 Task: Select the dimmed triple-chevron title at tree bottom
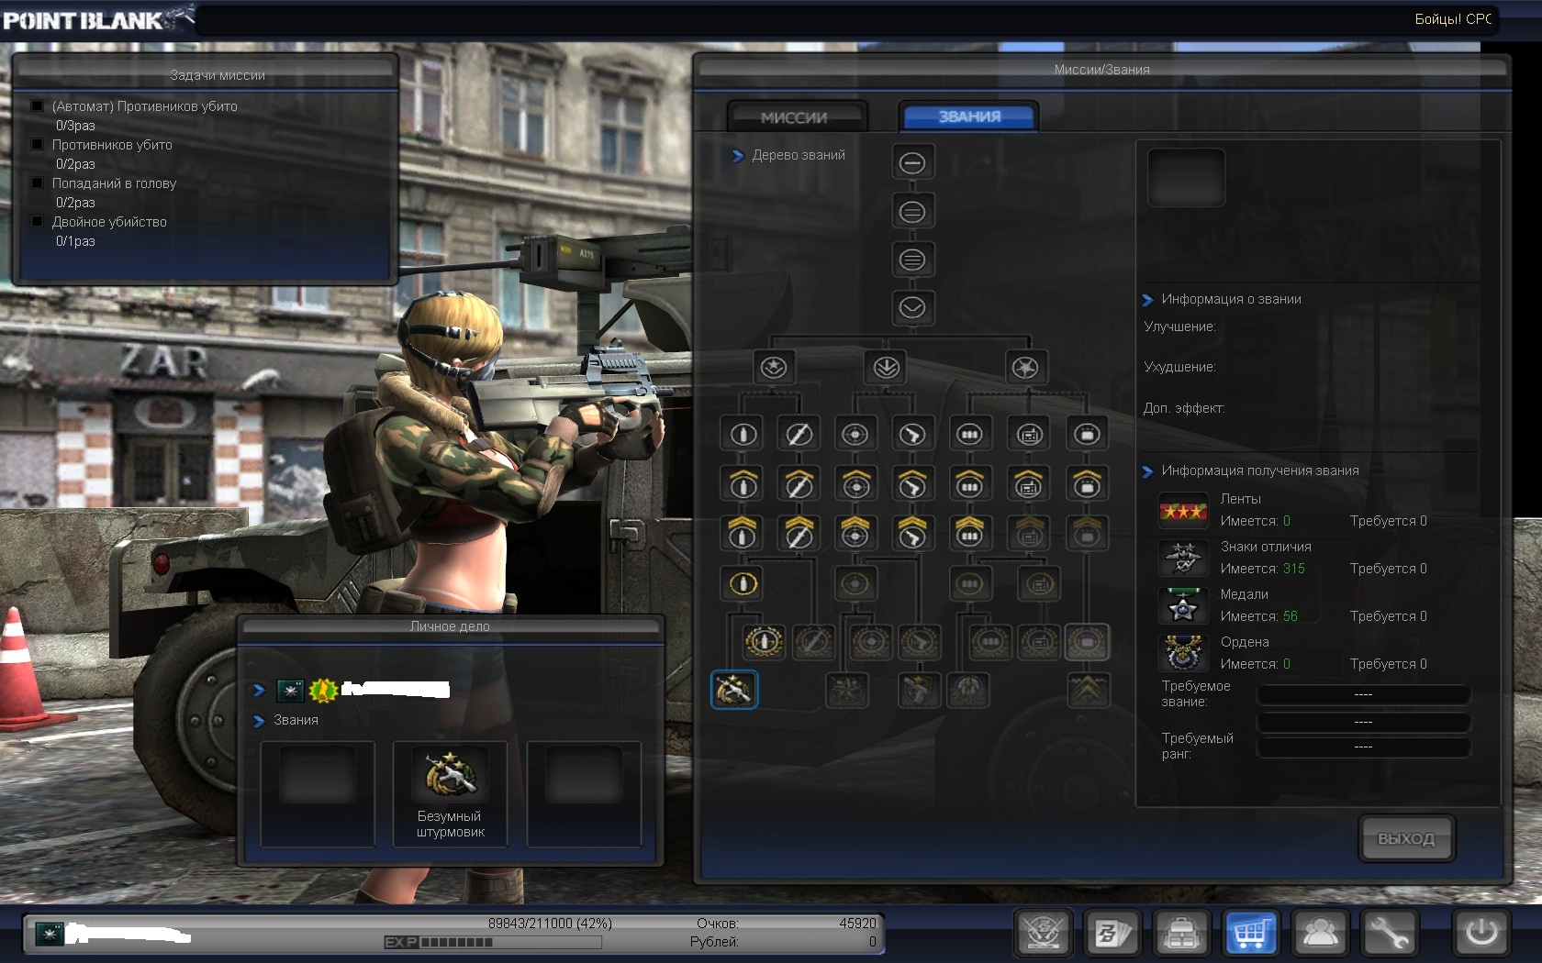point(1088,690)
